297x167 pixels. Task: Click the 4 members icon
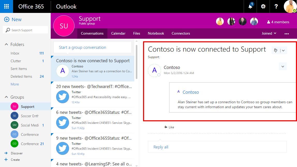tap(269, 22)
